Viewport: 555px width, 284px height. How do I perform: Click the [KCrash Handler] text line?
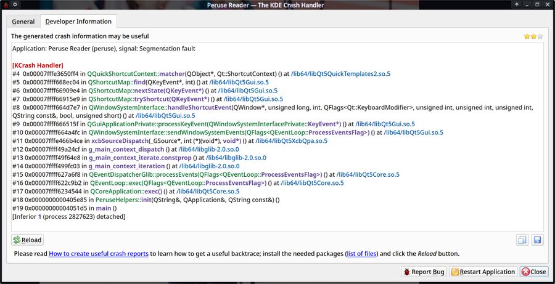pyautogui.click(x=38, y=65)
